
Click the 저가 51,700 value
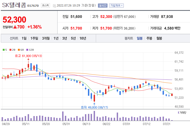click(106, 28)
